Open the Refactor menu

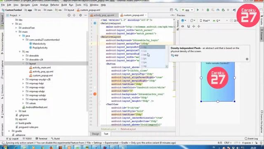tap(55, 5)
